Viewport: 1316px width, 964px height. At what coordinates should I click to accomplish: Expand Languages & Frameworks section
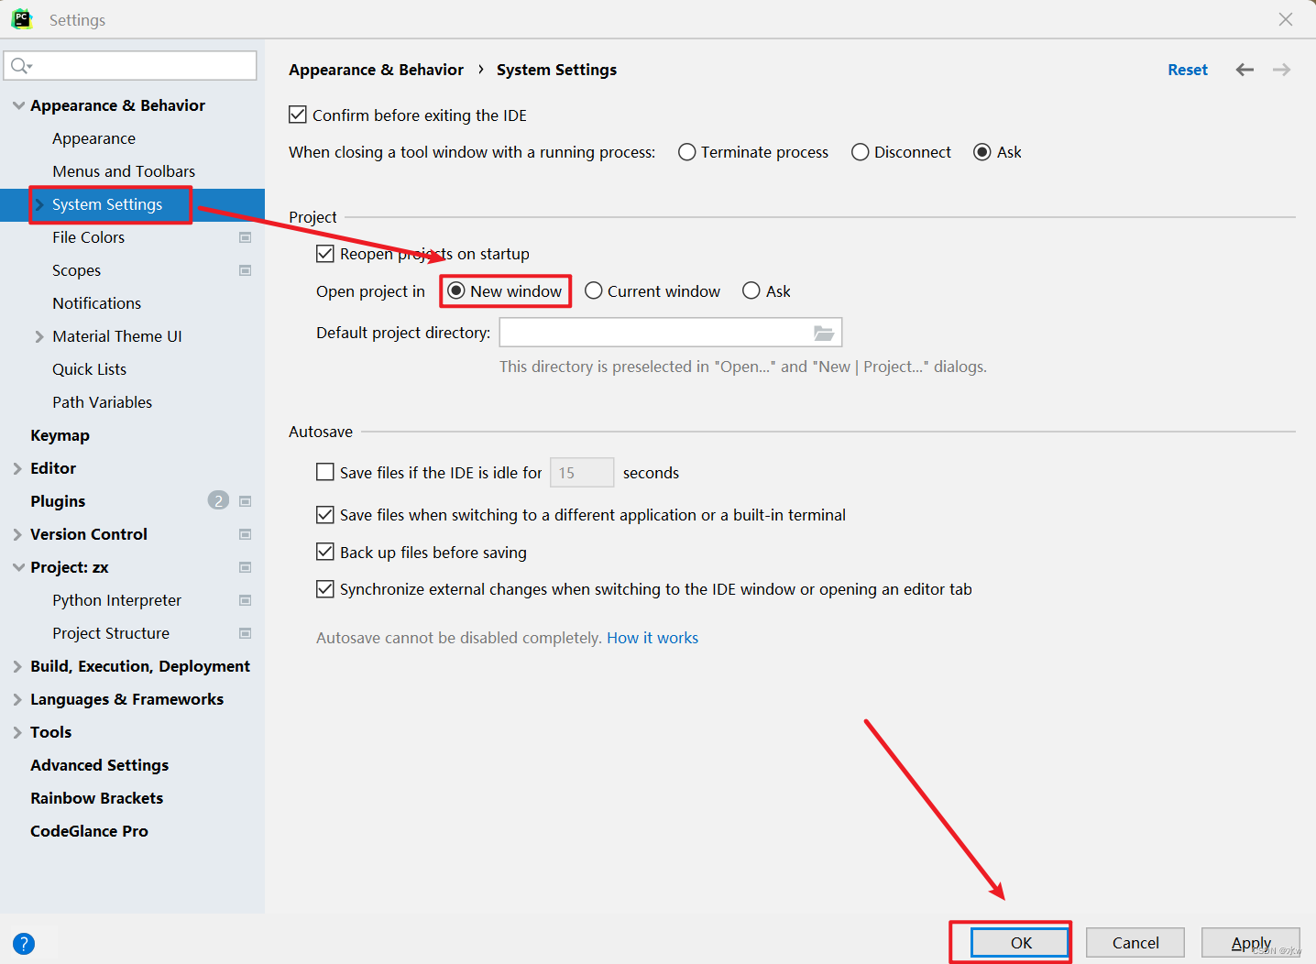pyautogui.click(x=17, y=699)
